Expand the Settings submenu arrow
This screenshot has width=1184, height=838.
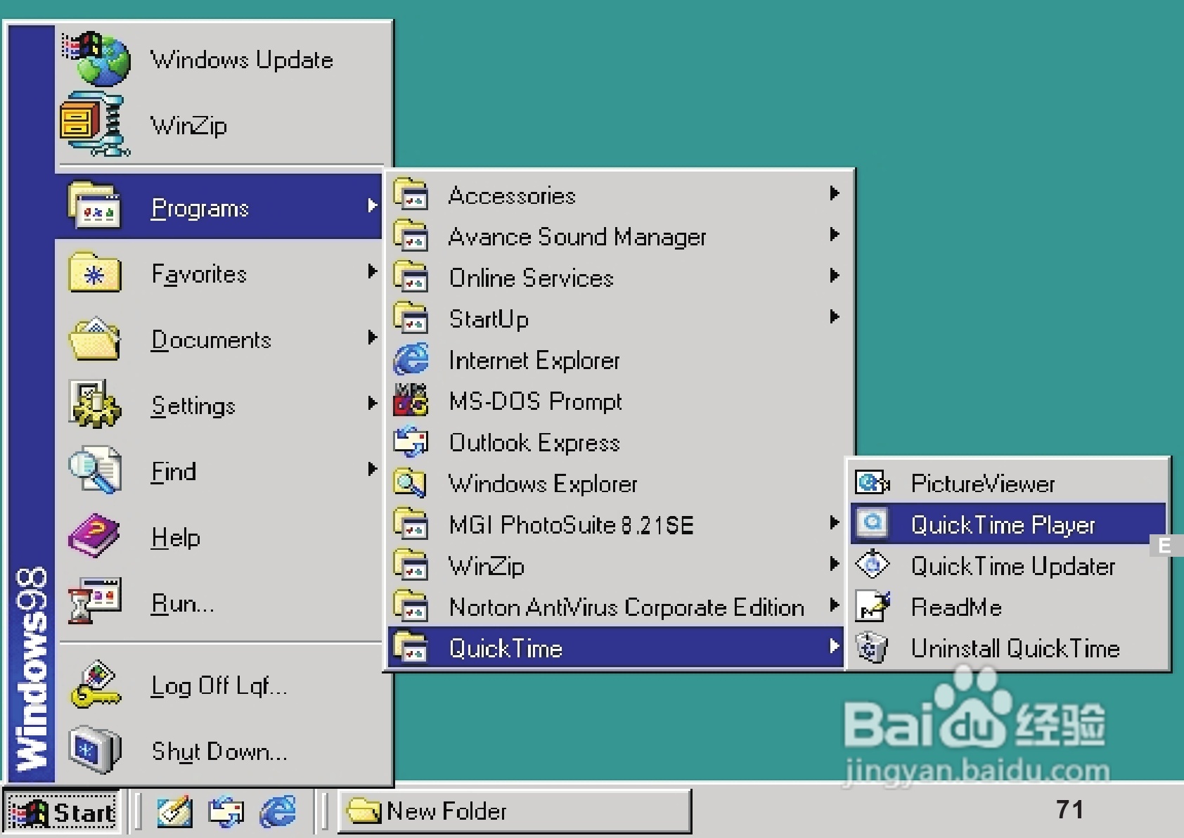click(372, 403)
